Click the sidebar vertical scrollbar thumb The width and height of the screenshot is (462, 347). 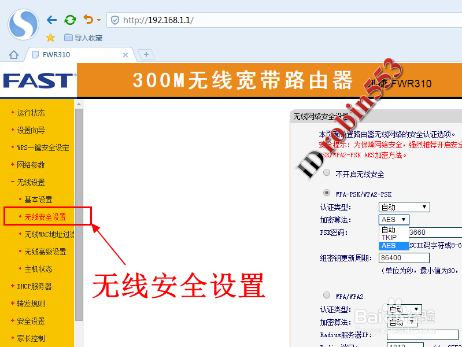pos(79,215)
